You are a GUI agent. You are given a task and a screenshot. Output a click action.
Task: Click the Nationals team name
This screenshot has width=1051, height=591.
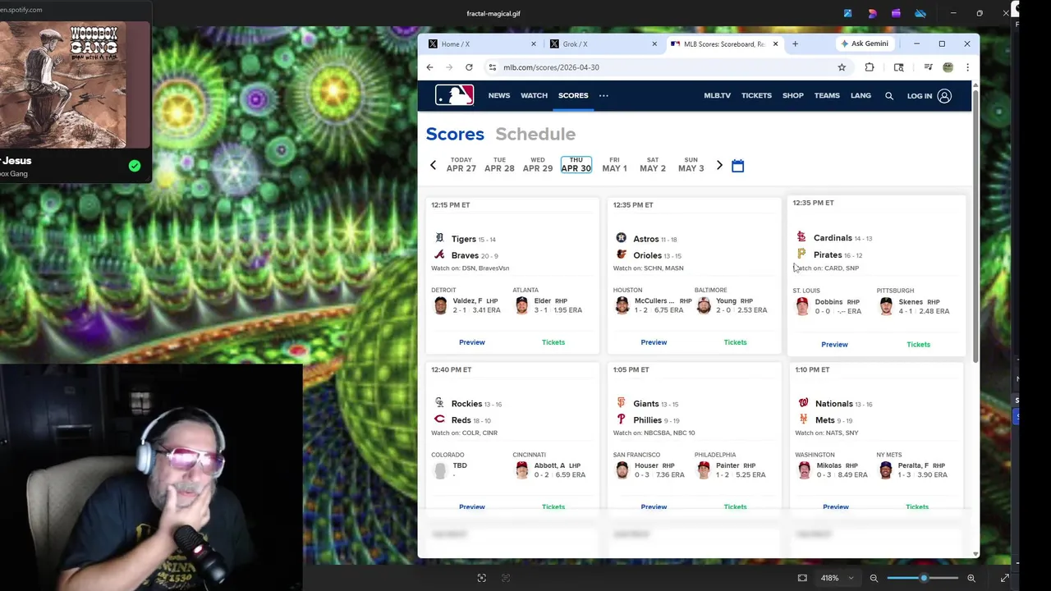click(833, 404)
